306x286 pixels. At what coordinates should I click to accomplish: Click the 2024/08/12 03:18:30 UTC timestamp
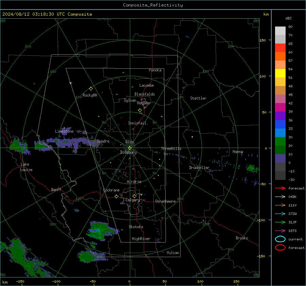point(47,14)
